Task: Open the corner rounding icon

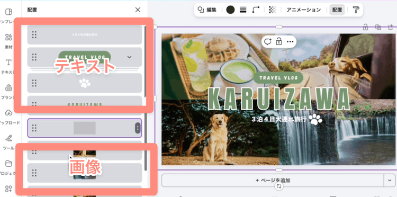Action: click(256, 10)
